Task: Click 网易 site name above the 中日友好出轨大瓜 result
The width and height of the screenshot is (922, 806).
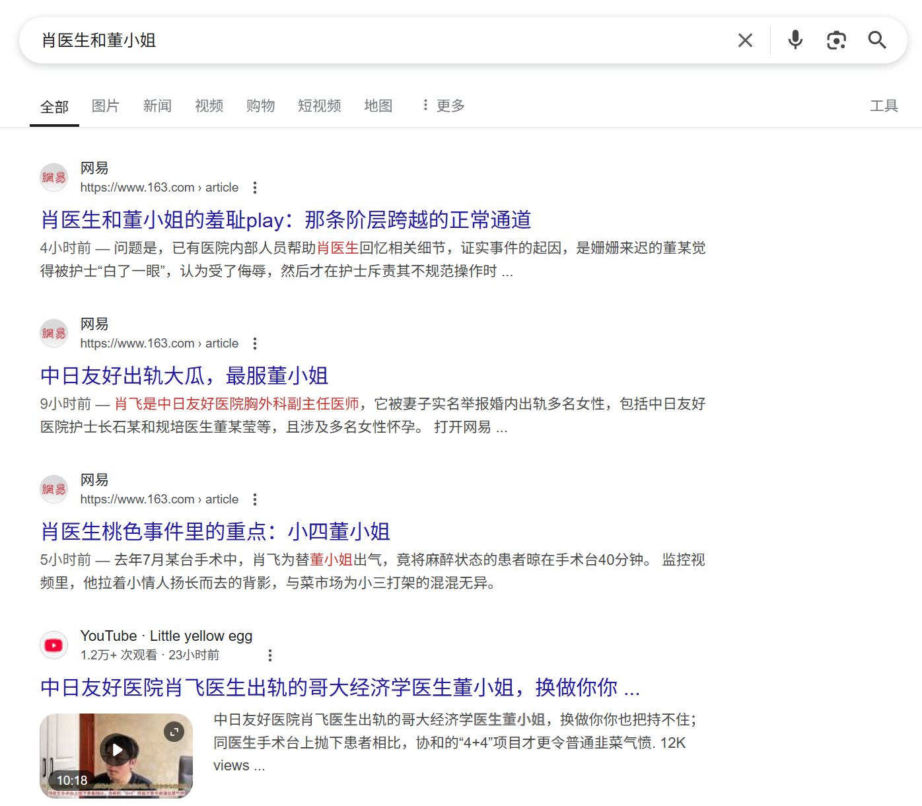Action: 94,324
